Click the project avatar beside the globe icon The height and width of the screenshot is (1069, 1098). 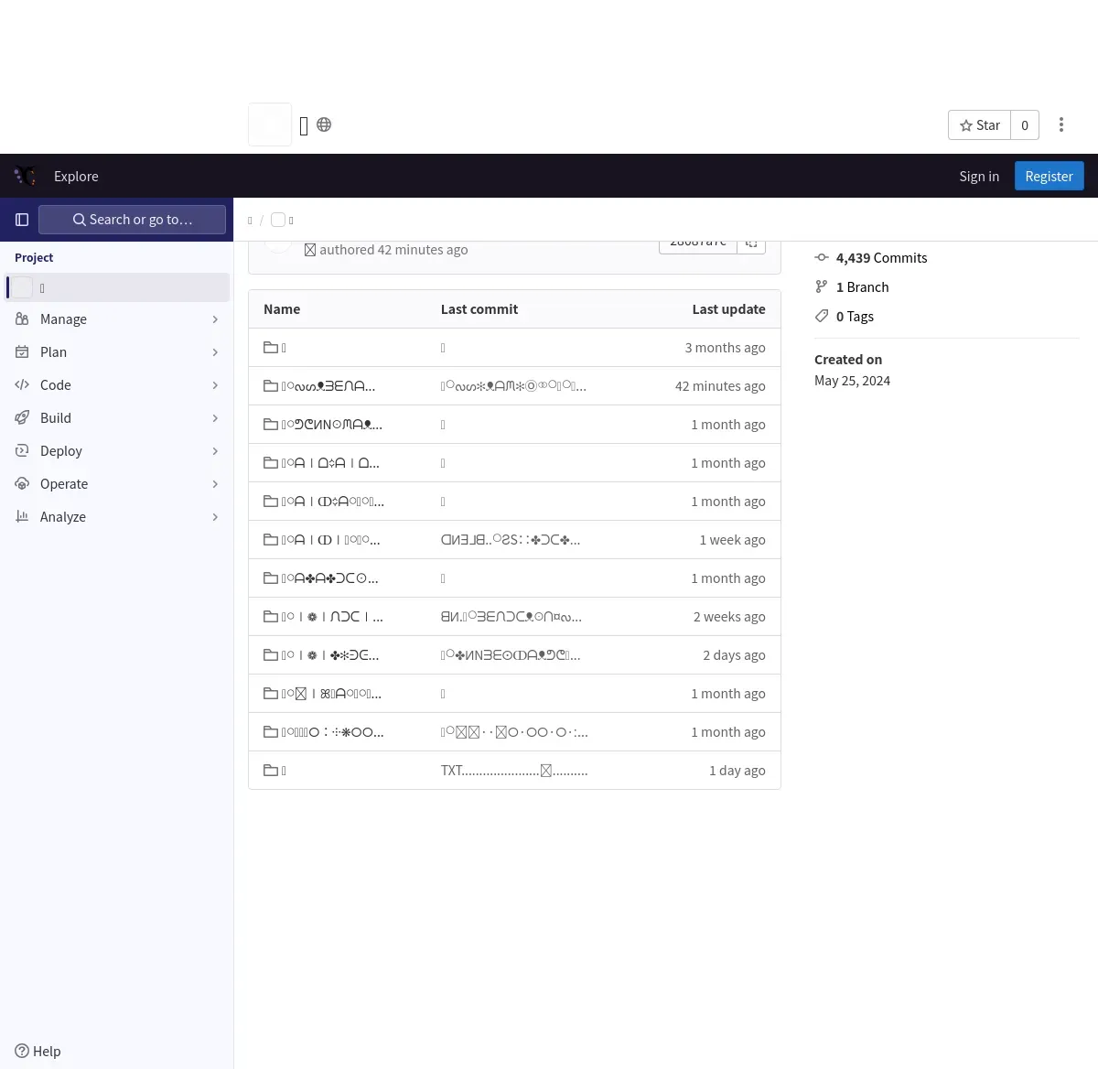pos(270,124)
